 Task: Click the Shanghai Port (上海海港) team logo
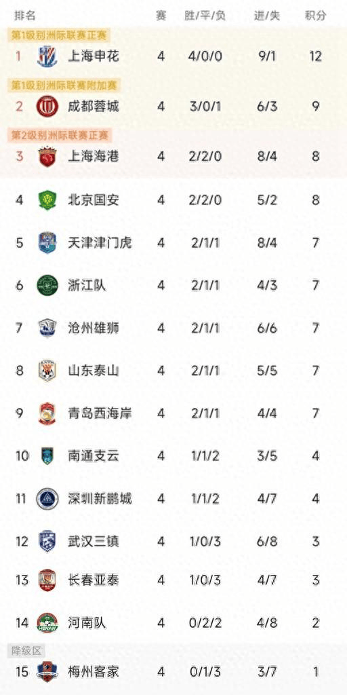(x=47, y=157)
